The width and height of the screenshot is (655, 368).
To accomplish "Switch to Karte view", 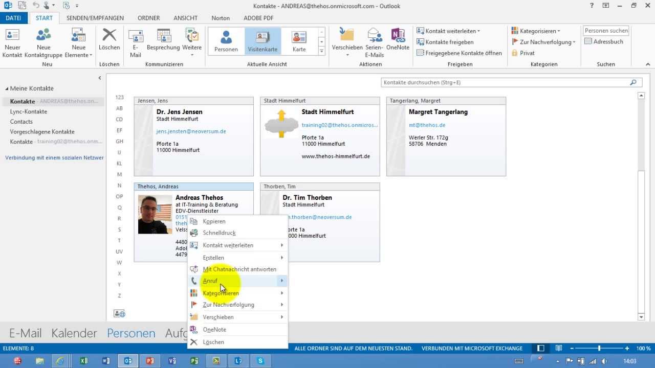I will pos(299,41).
